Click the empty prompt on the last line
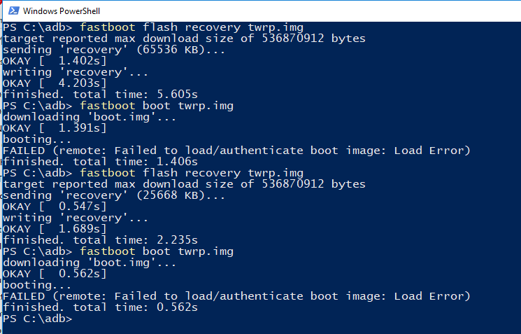The width and height of the screenshot is (521, 334). click(x=77, y=319)
